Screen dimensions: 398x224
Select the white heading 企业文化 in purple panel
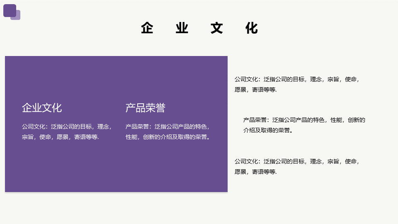(x=42, y=108)
